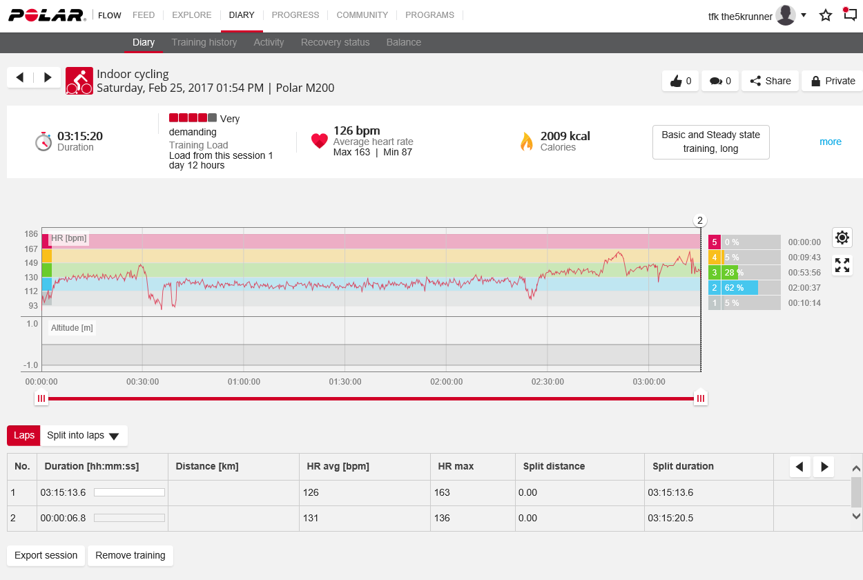This screenshot has height=580, width=863.
Task: Click the stopwatch duration icon
Action: pos(43,142)
